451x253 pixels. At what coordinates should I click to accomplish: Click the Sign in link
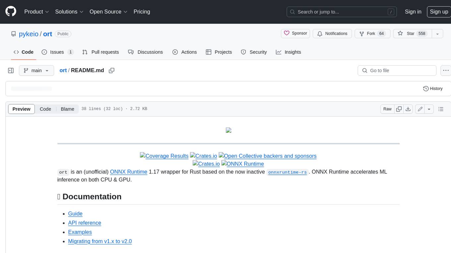[413, 12]
